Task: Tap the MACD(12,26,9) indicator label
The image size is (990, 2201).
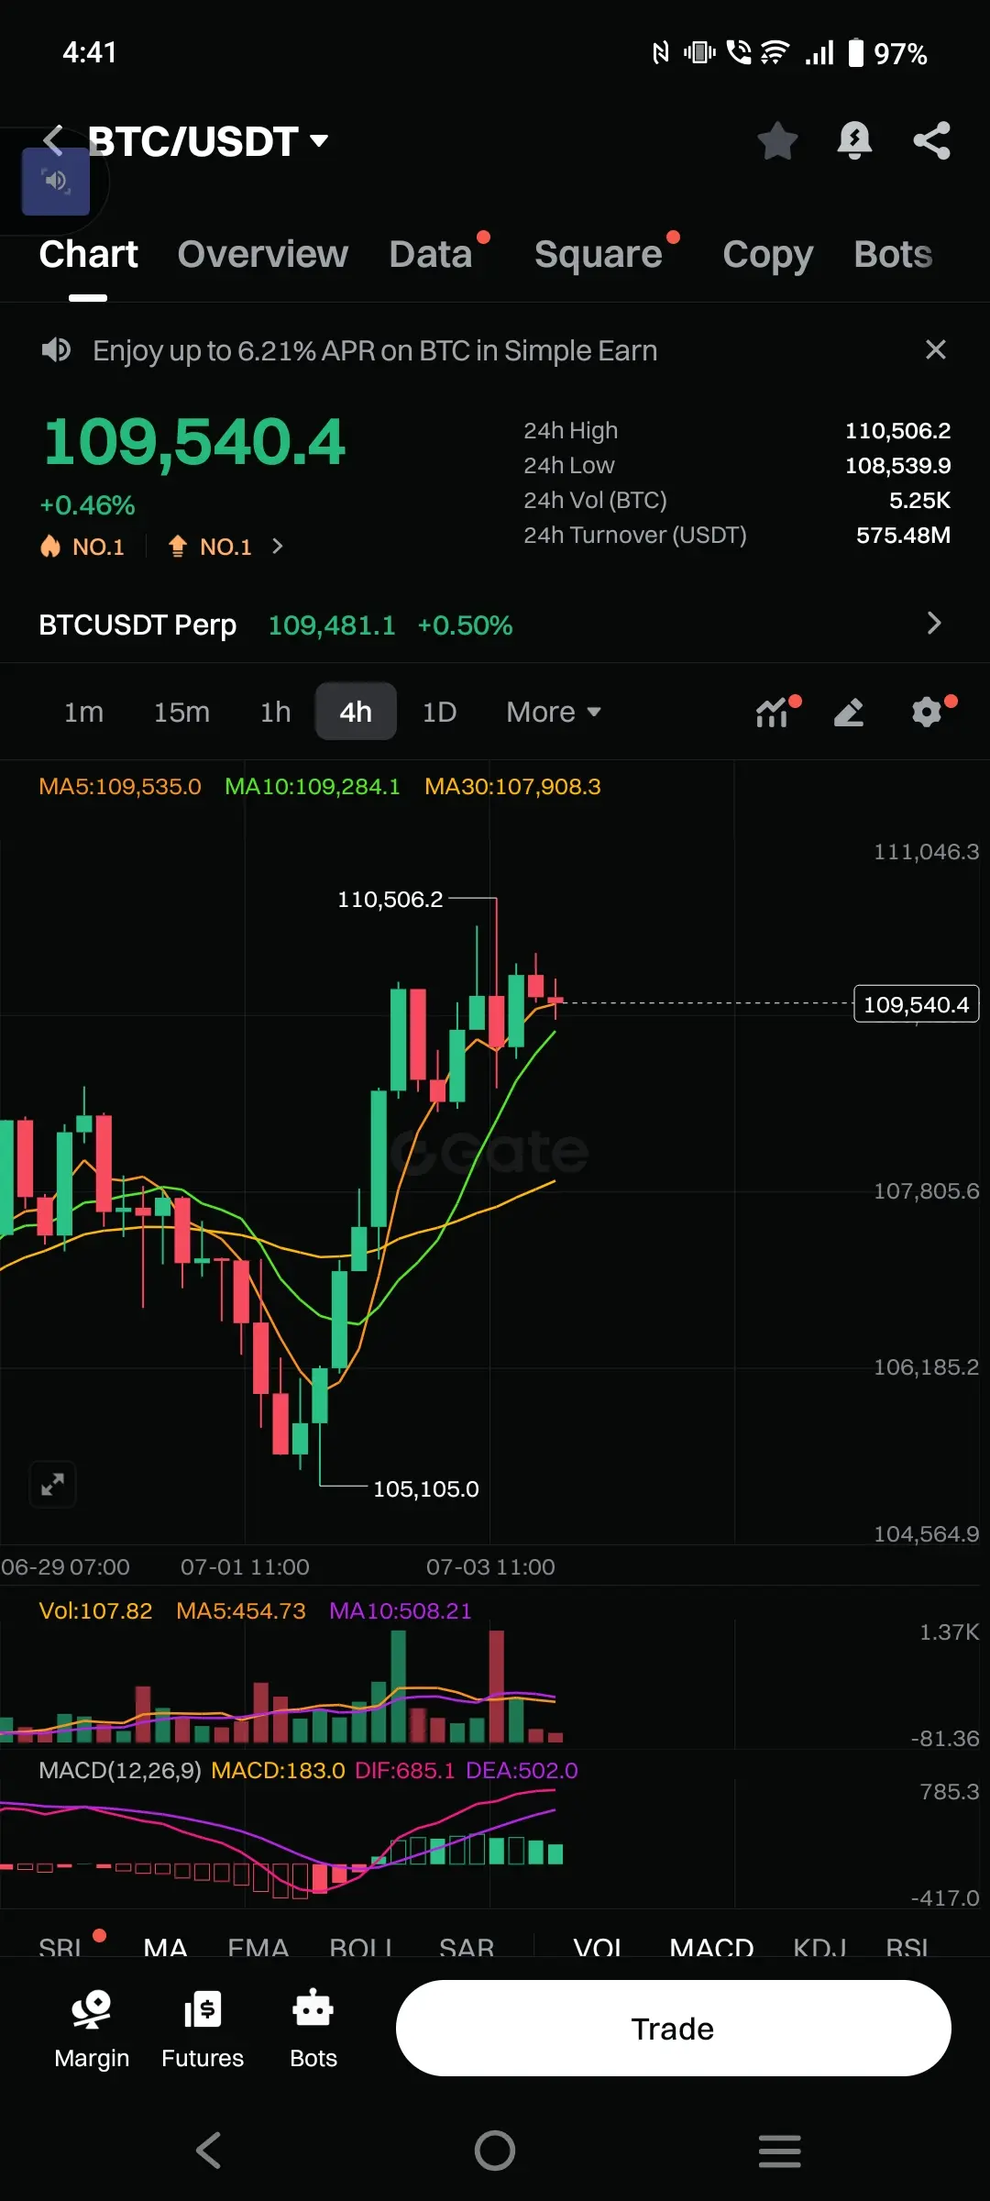Action: 120,1770
